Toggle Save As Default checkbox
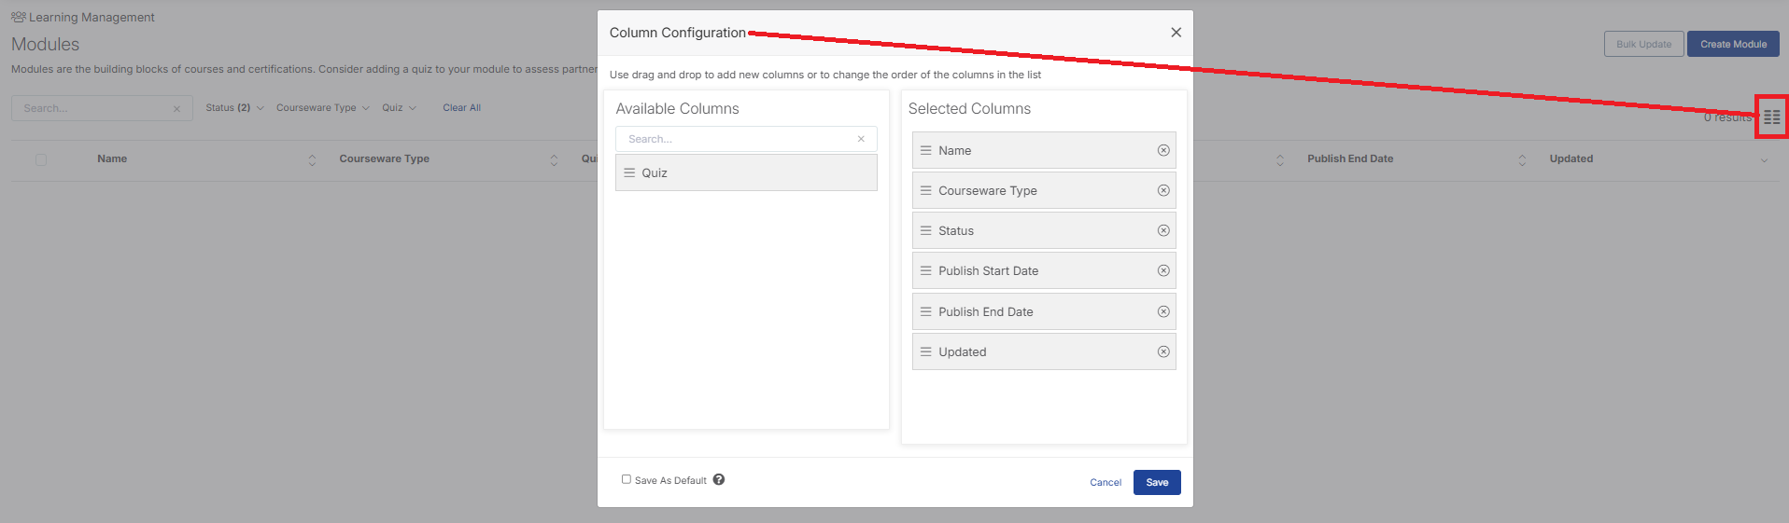The height and width of the screenshot is (523, 1789). click(x=627, y=479)
